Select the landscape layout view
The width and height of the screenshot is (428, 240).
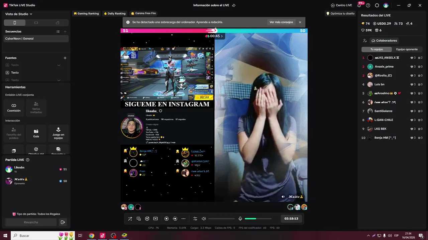click(36, 23)
